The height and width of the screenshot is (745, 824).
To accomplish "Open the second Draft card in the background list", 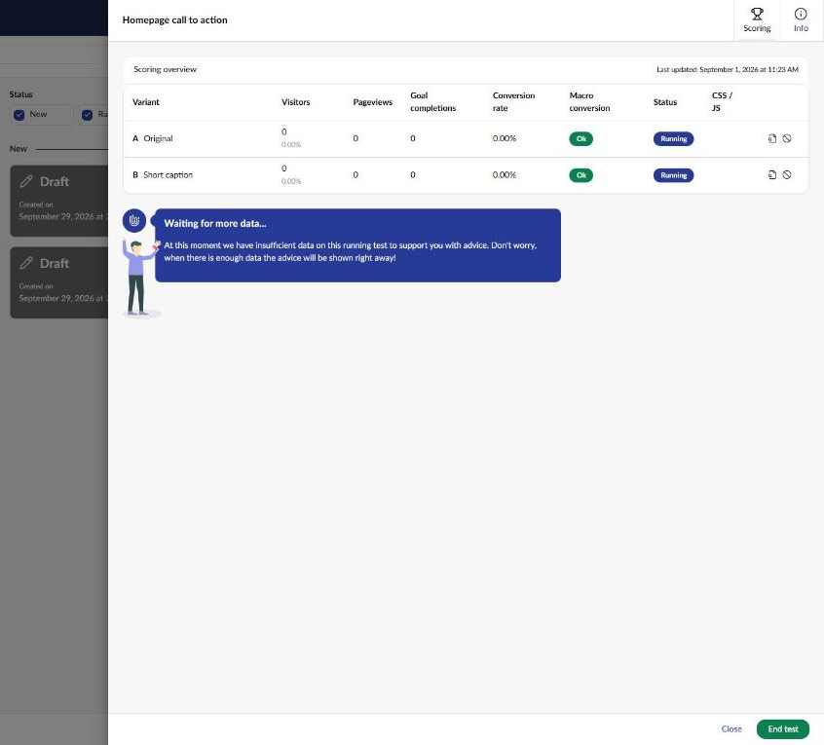I will click(x=58, y=282).
